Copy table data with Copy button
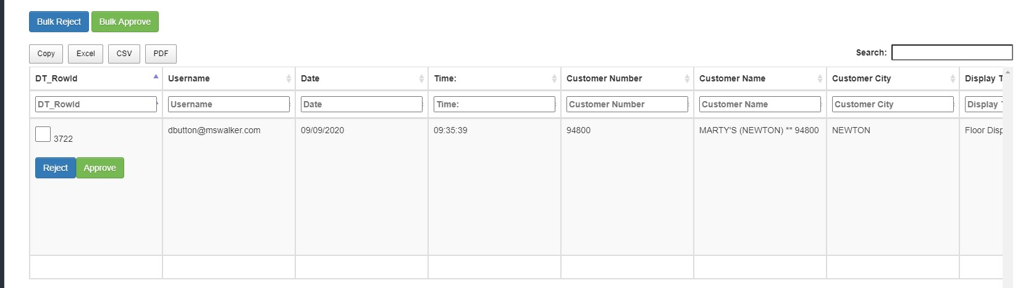This screenshot has height=288, width=1023. click(46, 54)
